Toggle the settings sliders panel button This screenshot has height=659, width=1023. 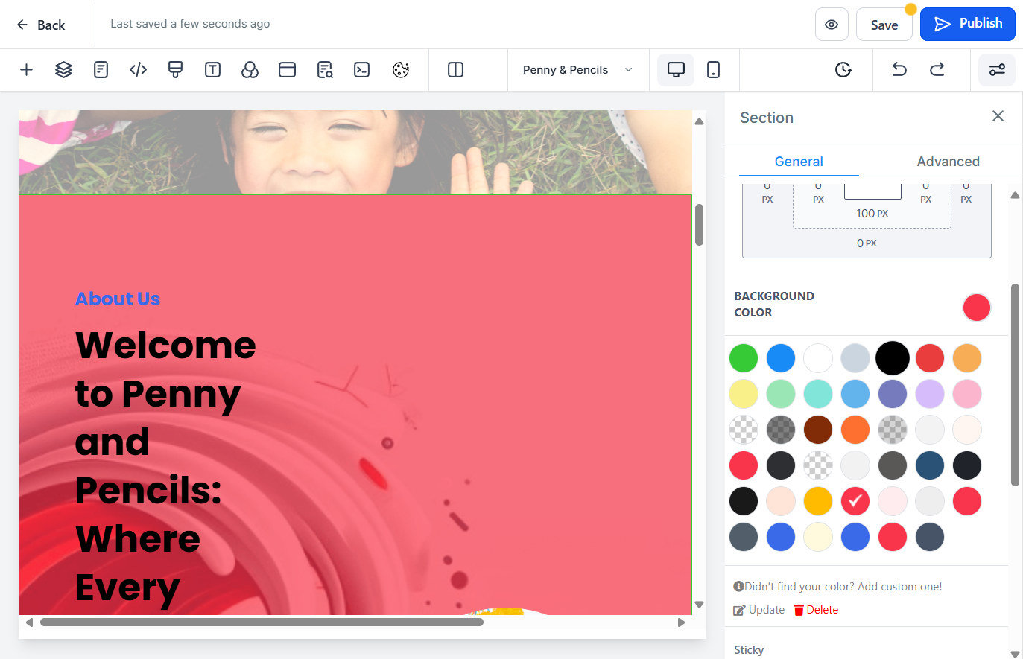tap(997, 70)
